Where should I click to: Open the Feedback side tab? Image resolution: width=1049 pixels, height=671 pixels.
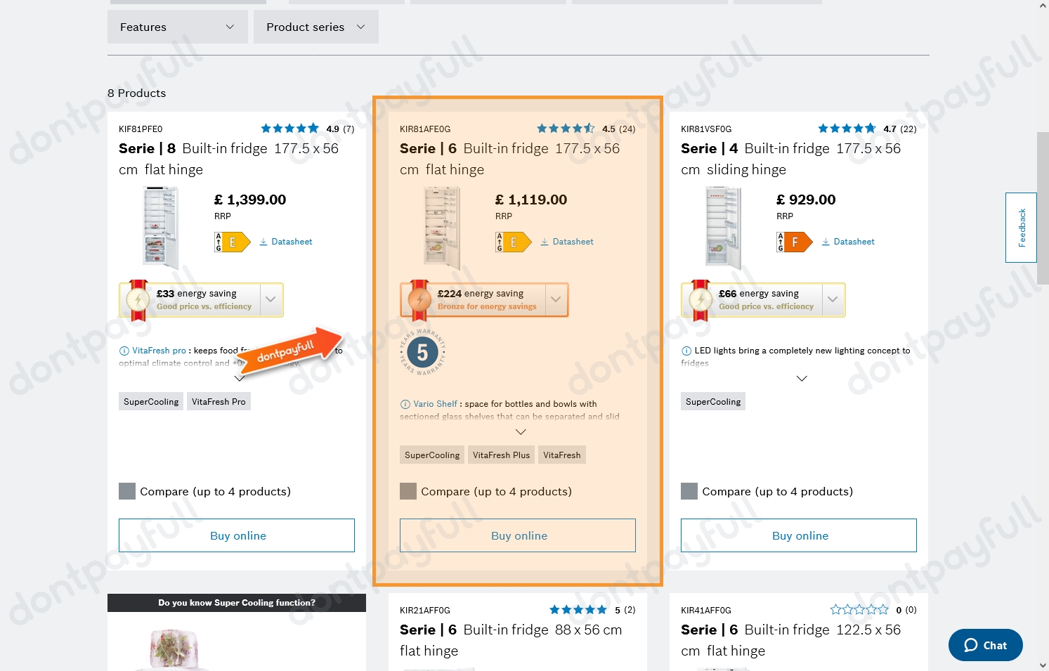tap(1021, 228)
